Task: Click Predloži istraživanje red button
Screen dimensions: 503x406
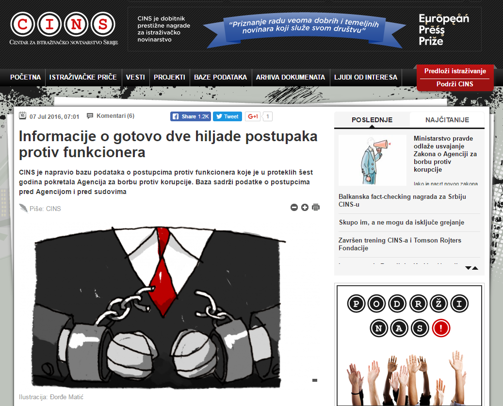Action: pos(455,71)
